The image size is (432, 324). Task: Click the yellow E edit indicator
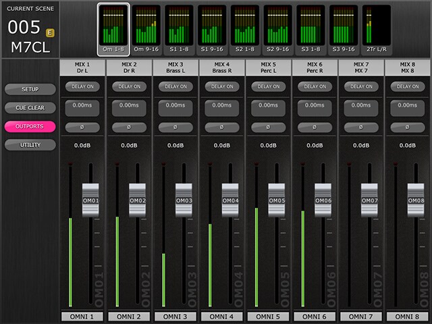point(50,32)
